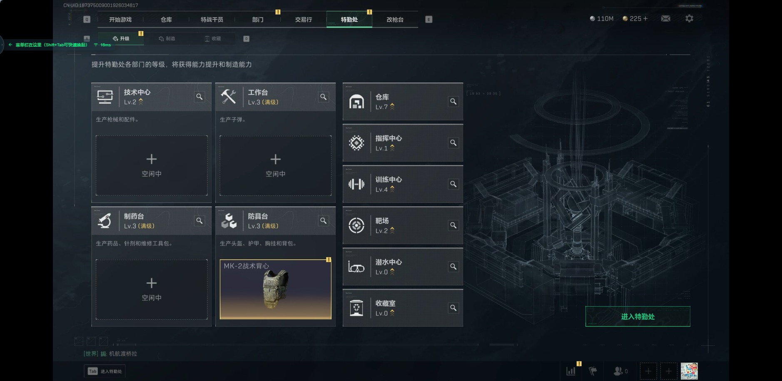Switch to the 交易行 tab
Image resolution: width=782 pixels, height=381 pixels.
303,20
